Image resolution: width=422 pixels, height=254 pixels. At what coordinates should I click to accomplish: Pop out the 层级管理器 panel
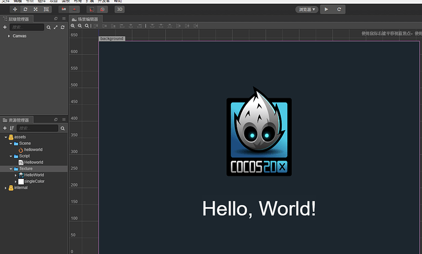pos(56,18)
